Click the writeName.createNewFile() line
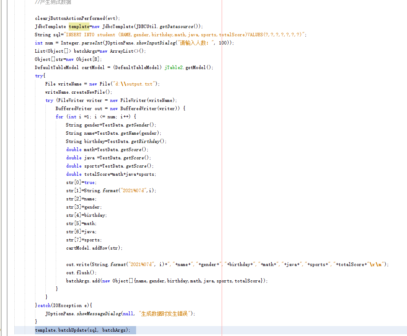Viewport: 407px width, 336px height. 79,92
